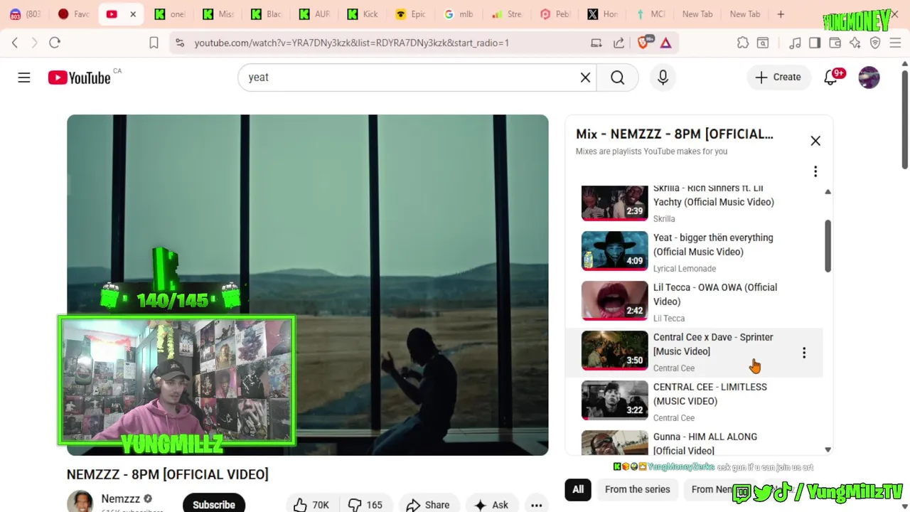Switch to the X Home tab
Viewport: 910px width, 512px height.
tap(603, 14)
